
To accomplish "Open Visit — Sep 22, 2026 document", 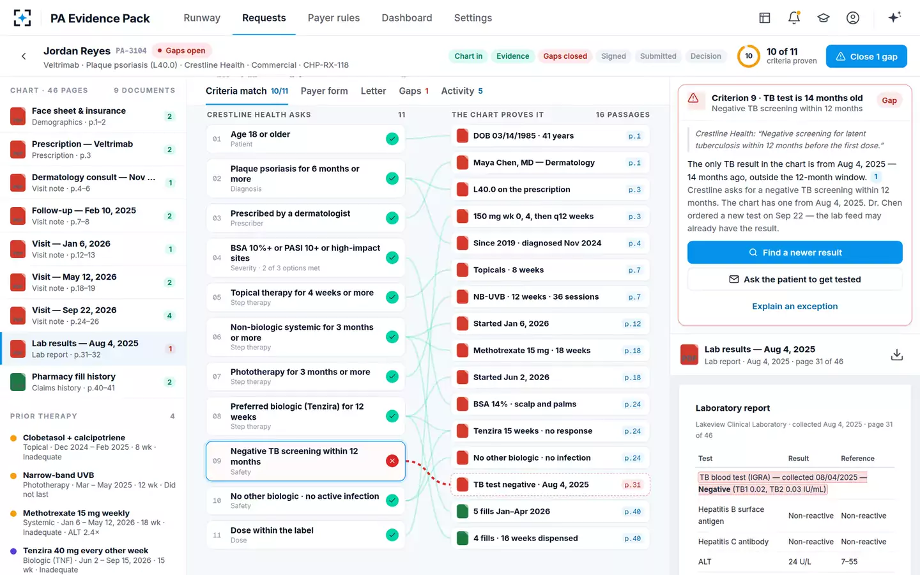I will pos(93,316).
